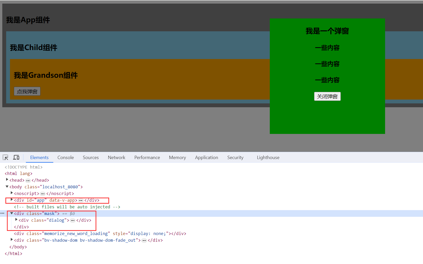Click the last 一些内容 line in dialog
423x264 pixels.
click(x=327, y=80)
